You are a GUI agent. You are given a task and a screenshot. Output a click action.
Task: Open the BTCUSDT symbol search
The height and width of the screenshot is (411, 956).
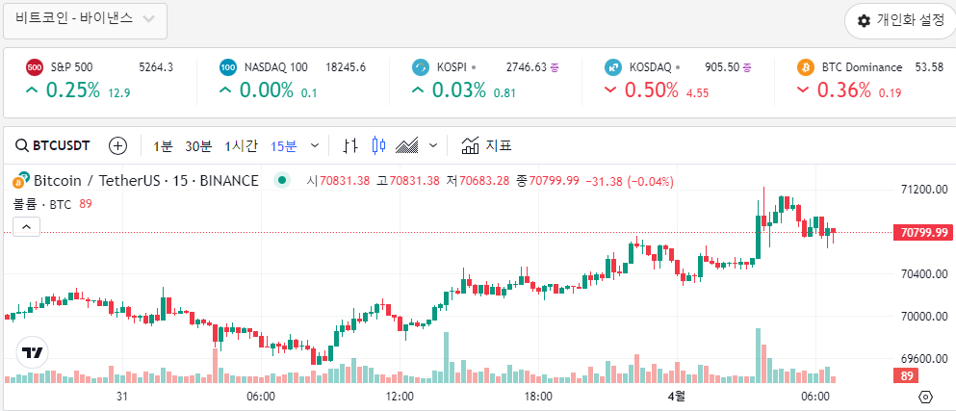click(x=53, y=146)
